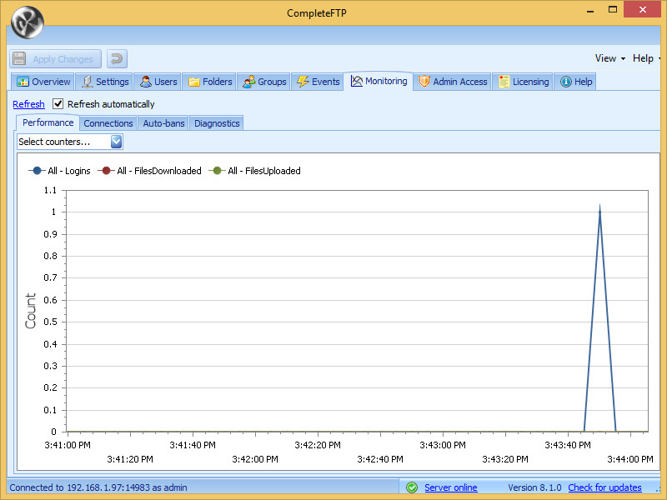Close the CompleteFTP window
Image resolution: width=667 pixels, height=500 pixels.
[642, 9]
